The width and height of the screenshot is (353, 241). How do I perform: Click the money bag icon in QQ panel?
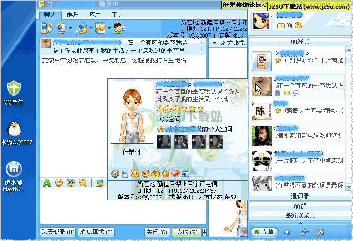[298, 25]
